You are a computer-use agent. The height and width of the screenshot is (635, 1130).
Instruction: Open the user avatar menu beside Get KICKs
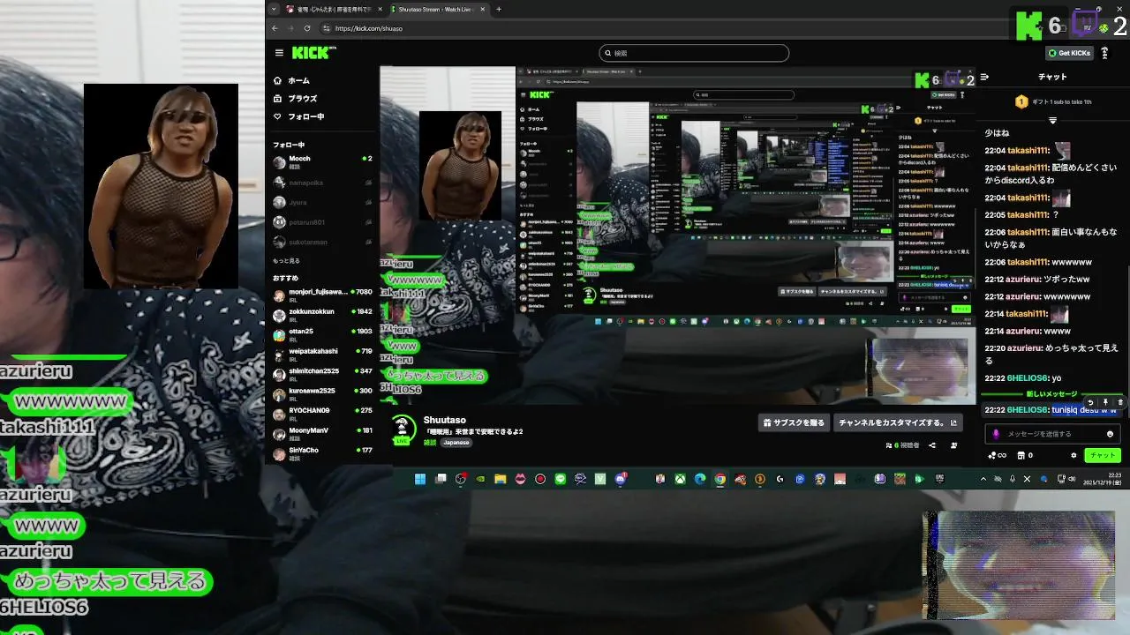[x=1105, y=53]
